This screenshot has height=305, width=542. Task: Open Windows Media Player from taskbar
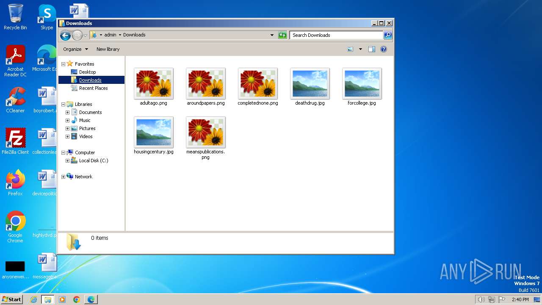(62, 299)
